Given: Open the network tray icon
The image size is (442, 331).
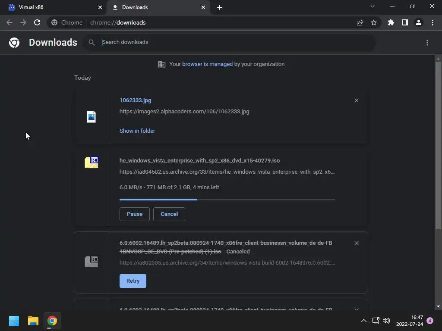Looking at the screenshot, I should click(376, 321).
